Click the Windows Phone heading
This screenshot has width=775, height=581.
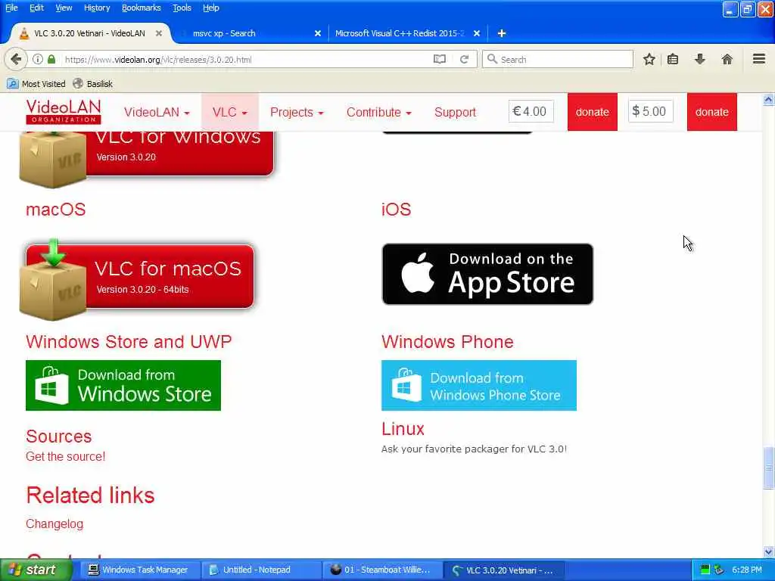[447, 341]
